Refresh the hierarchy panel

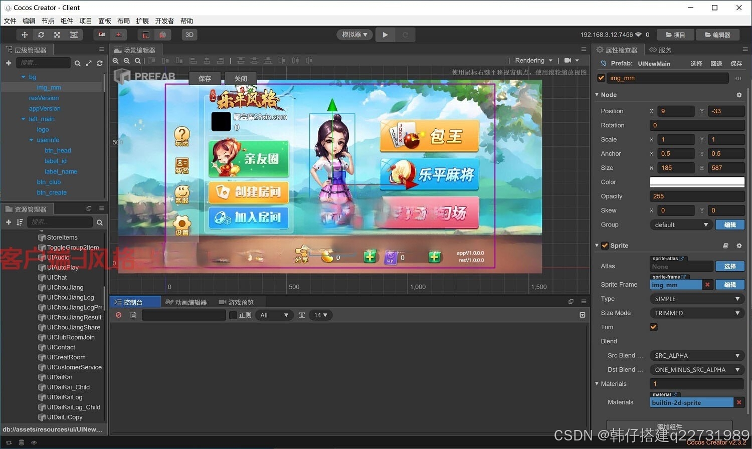[x=100, y=63]
